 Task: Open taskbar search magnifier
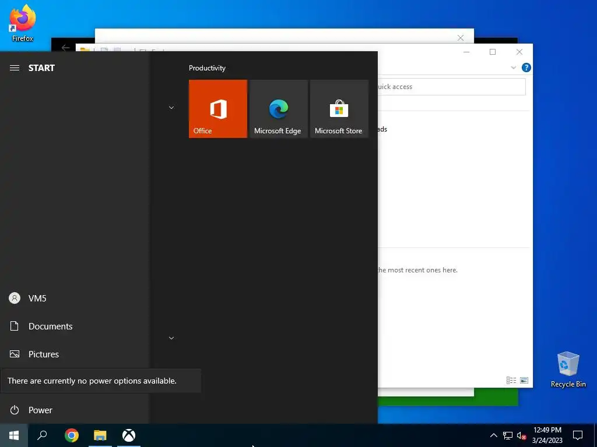(42, 435)
